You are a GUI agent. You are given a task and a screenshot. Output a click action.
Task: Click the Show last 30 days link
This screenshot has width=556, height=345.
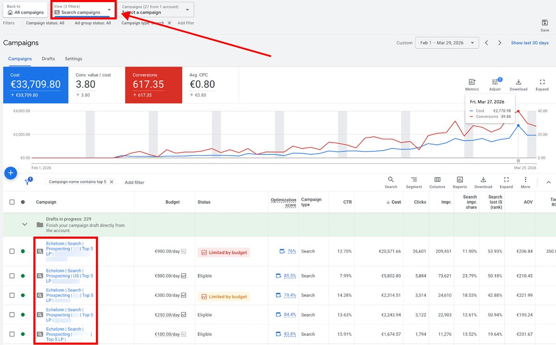tap(529, 42)
